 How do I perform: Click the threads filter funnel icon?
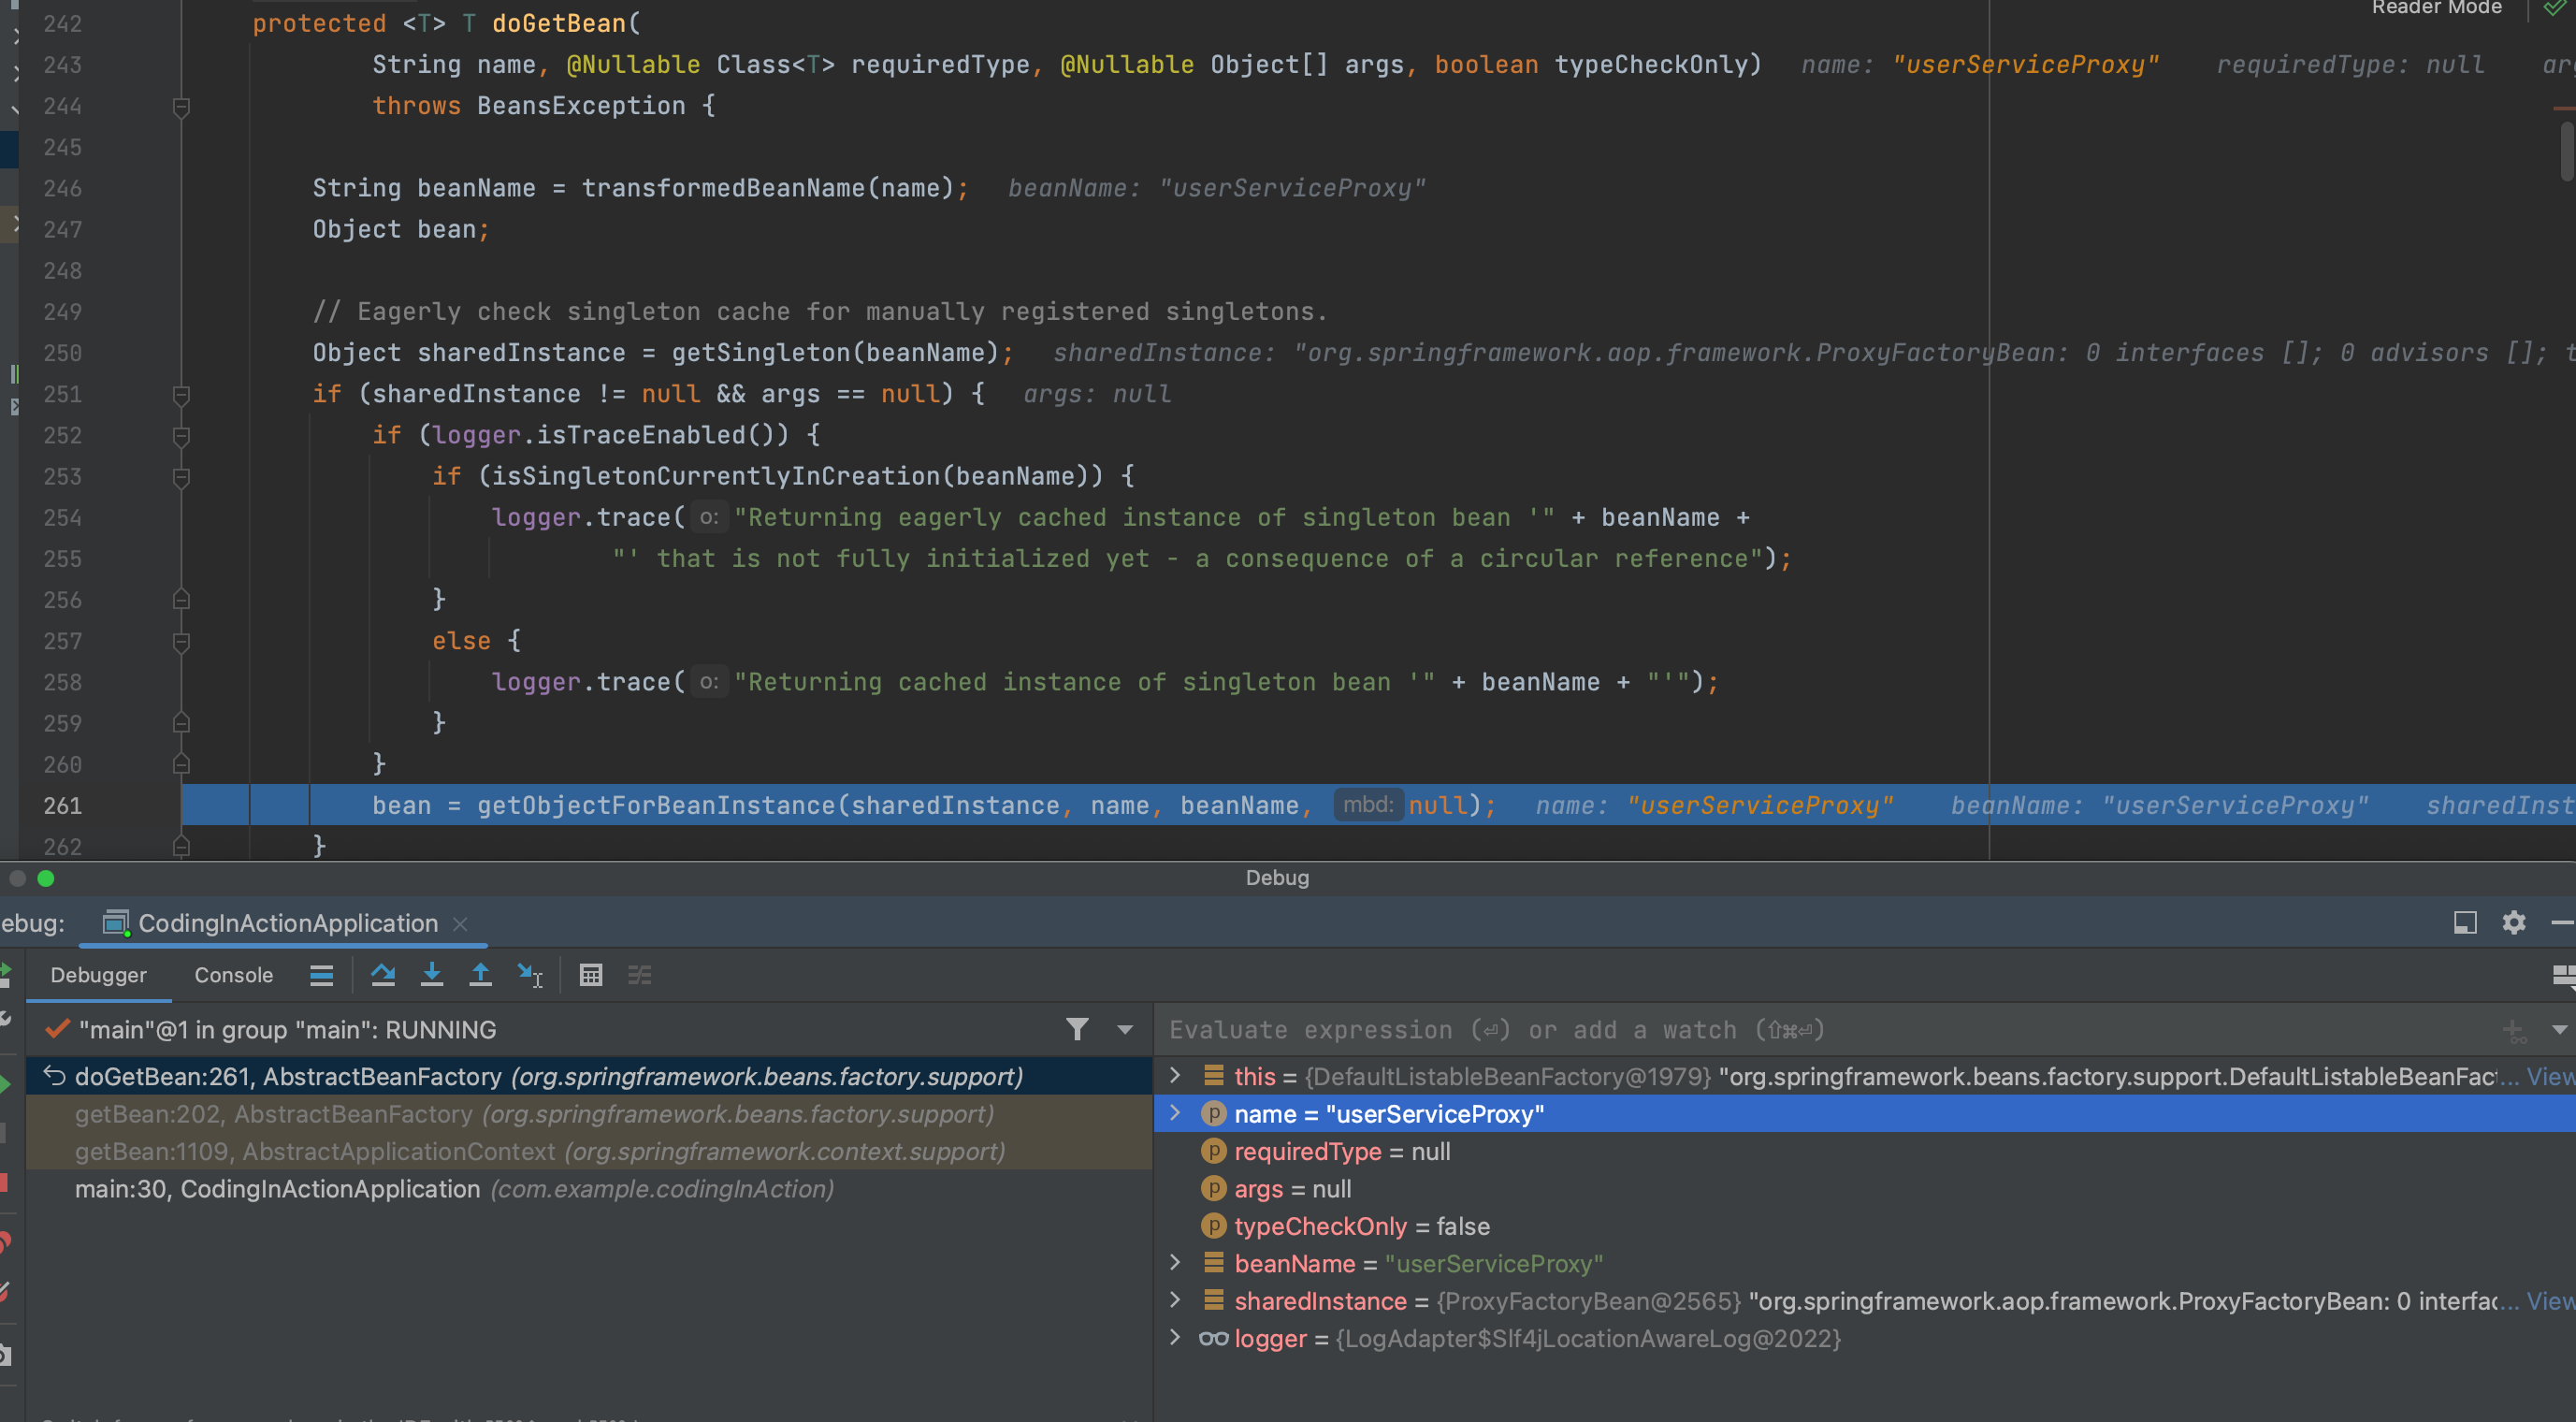(x=1077, y=1029)
